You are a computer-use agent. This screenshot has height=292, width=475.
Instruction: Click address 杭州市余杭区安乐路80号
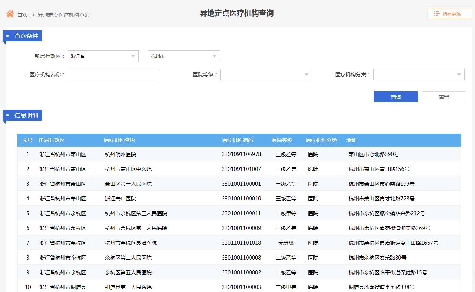tap(377, 258)
